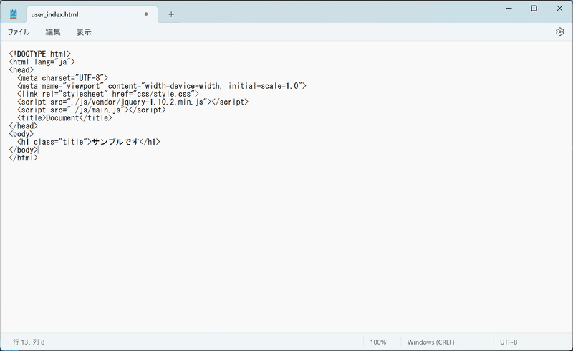Open the 表示 menu

click(x=84, y=32)
